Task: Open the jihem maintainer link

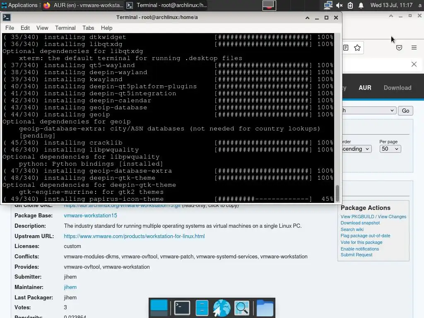Action: click(70, 287)
